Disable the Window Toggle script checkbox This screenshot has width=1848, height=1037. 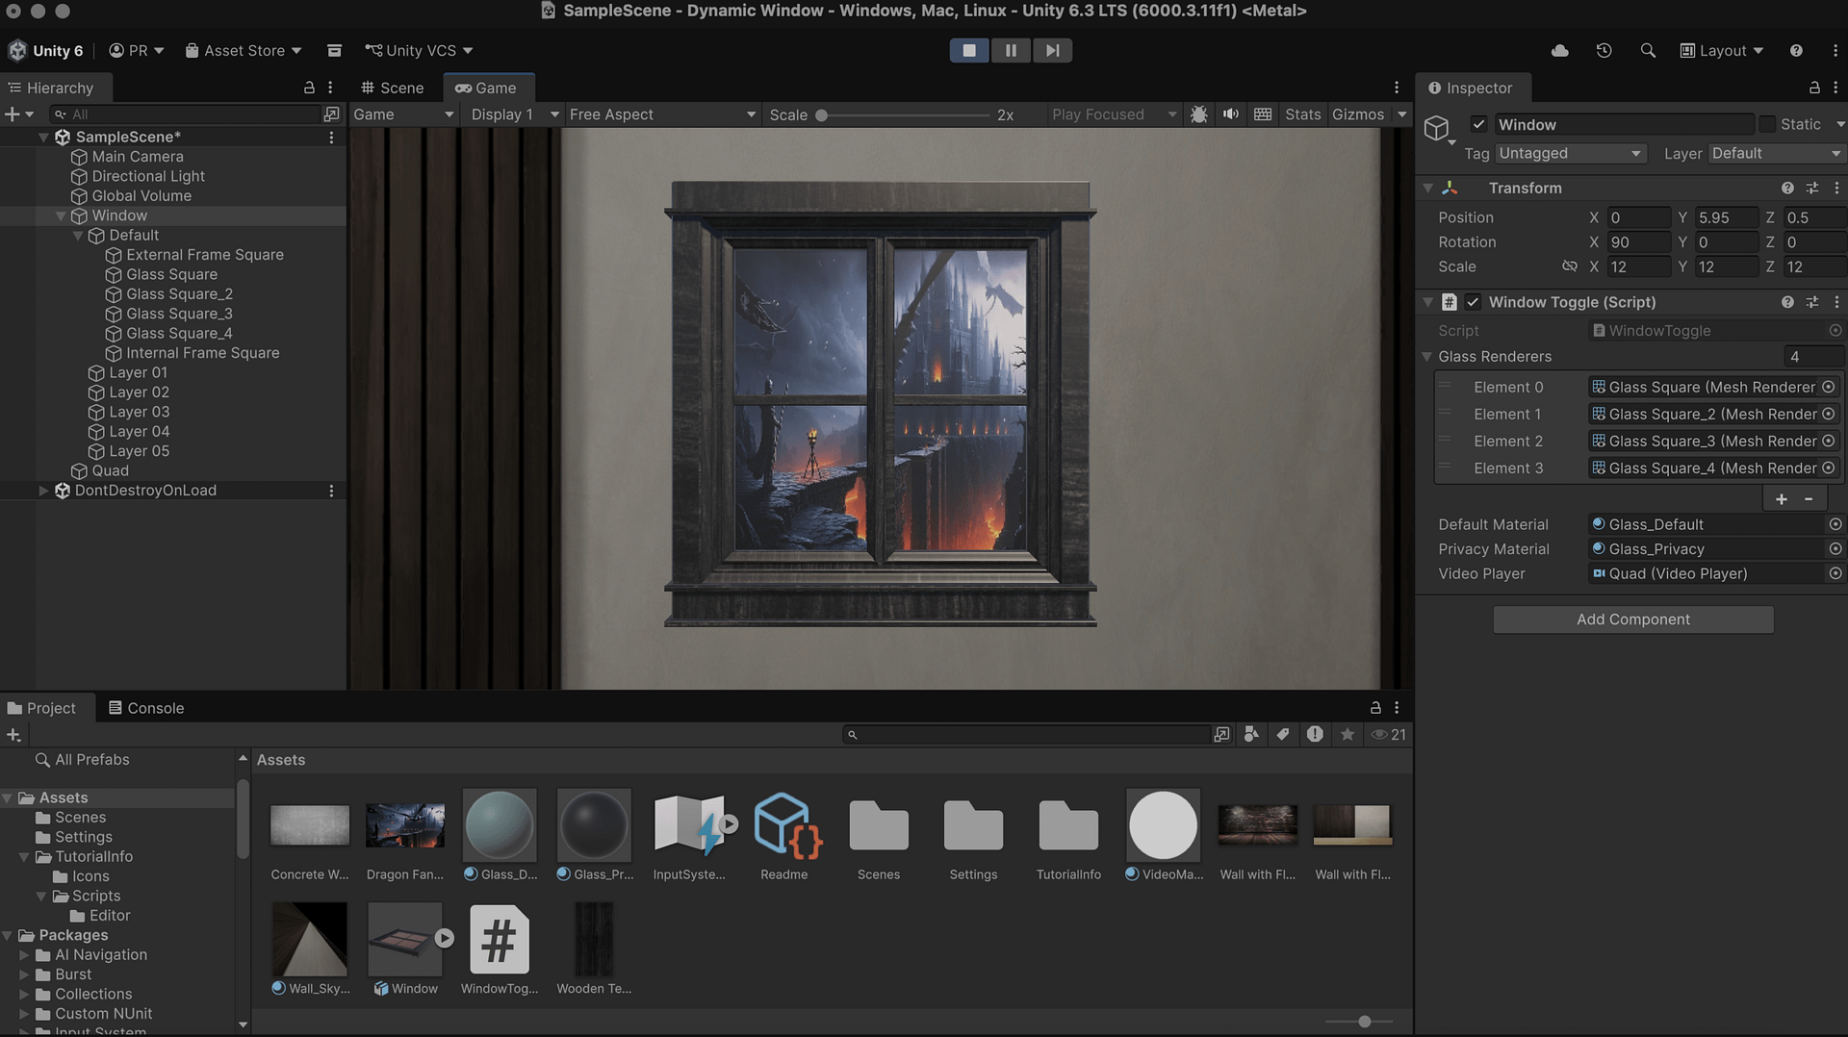[x=1473, y=302]
